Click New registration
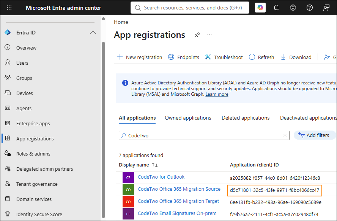The height and width of the screenshot is (221, 337). tap(140, 57)
